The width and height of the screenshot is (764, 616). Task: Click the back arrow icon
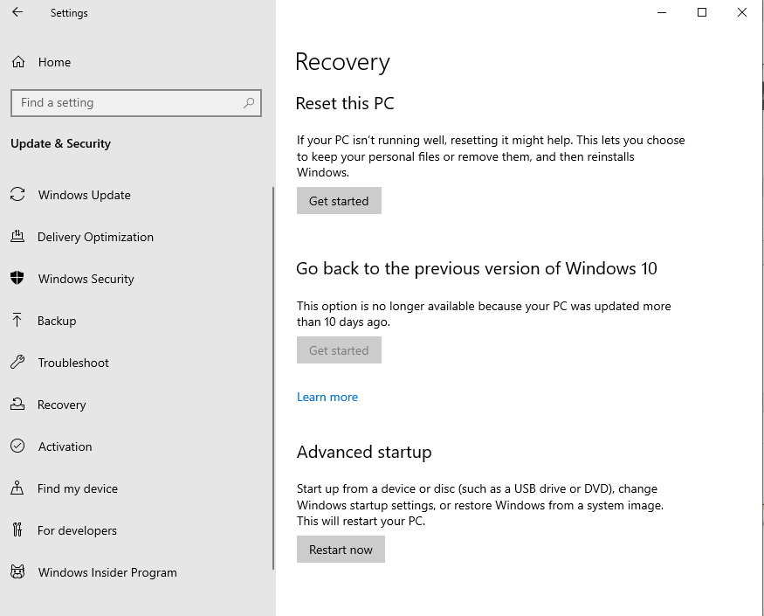coord(17,12)
